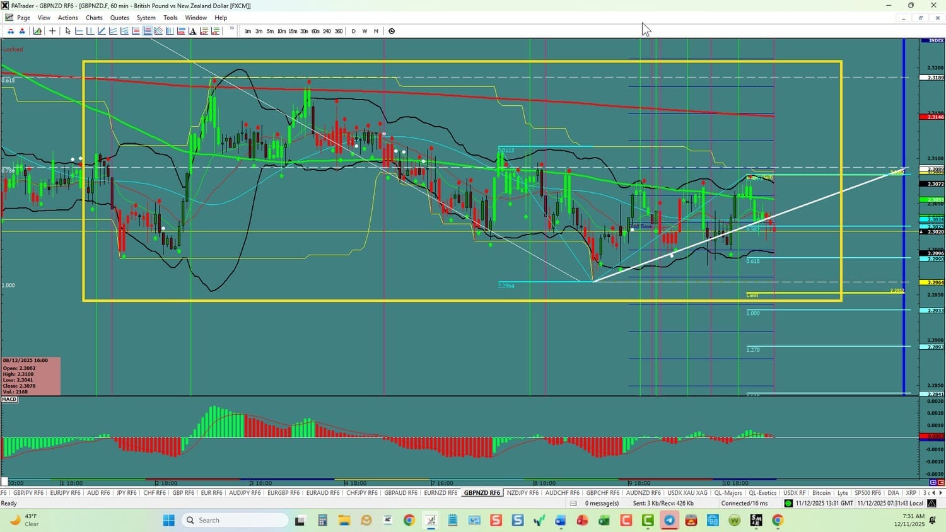
Task: Open Telegram from the Windows taskbar
Action: 669,521
